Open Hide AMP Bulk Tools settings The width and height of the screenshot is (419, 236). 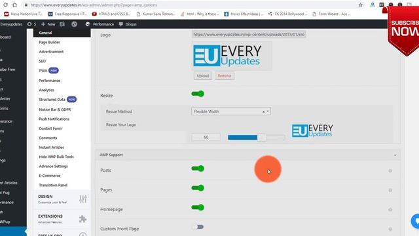pos(56,157)
